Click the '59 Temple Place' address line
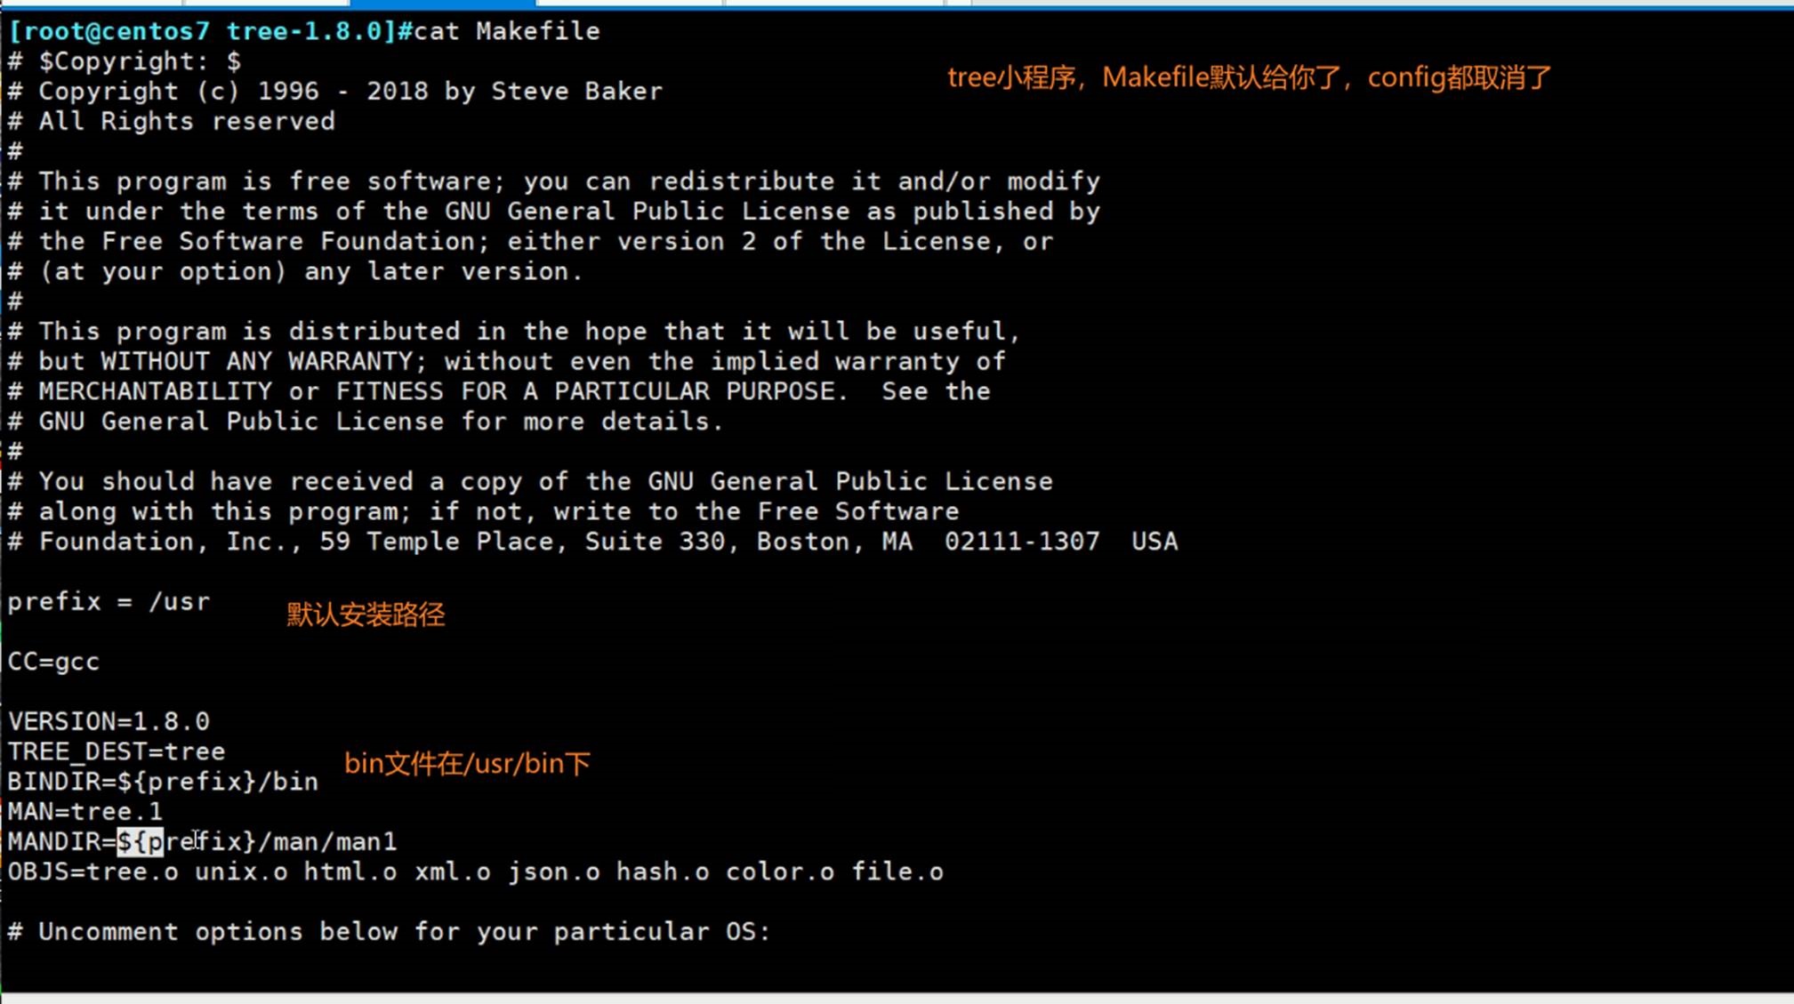Viewport: 1794px width, 1004px height. tap(591, 542)
